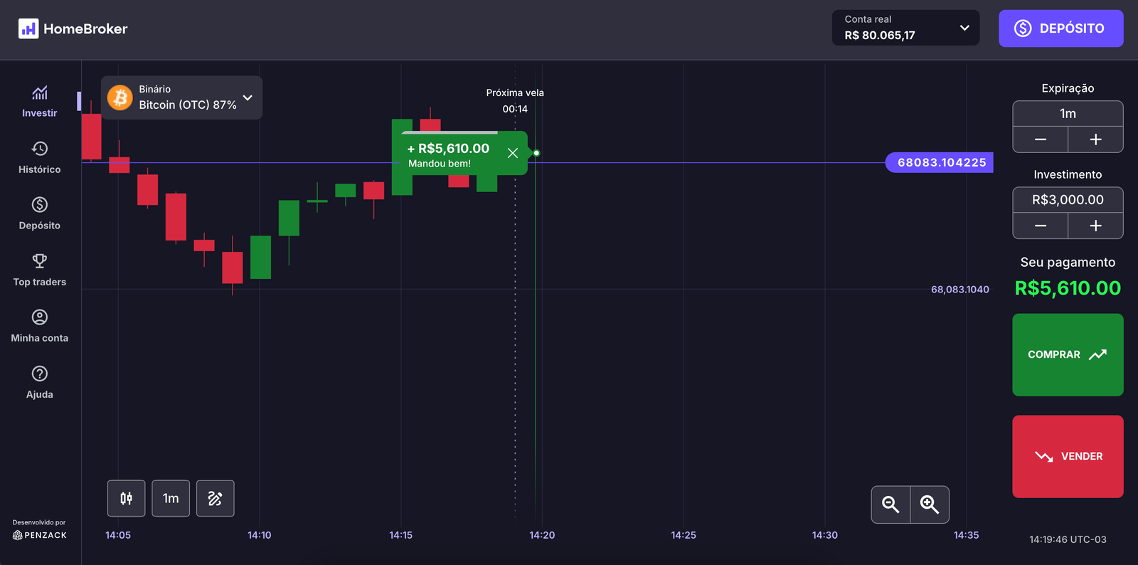Click the 14:05 time axis label

tap(118, 535)
